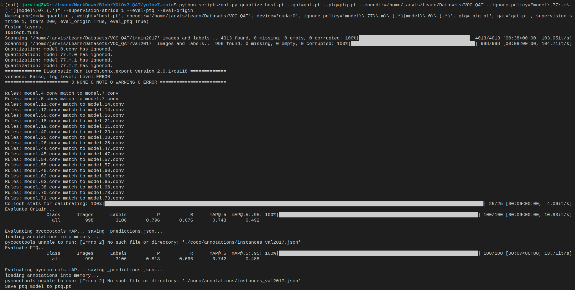Click 'Rules: model.40.conv match to model.23.conv'

(64, 132)
